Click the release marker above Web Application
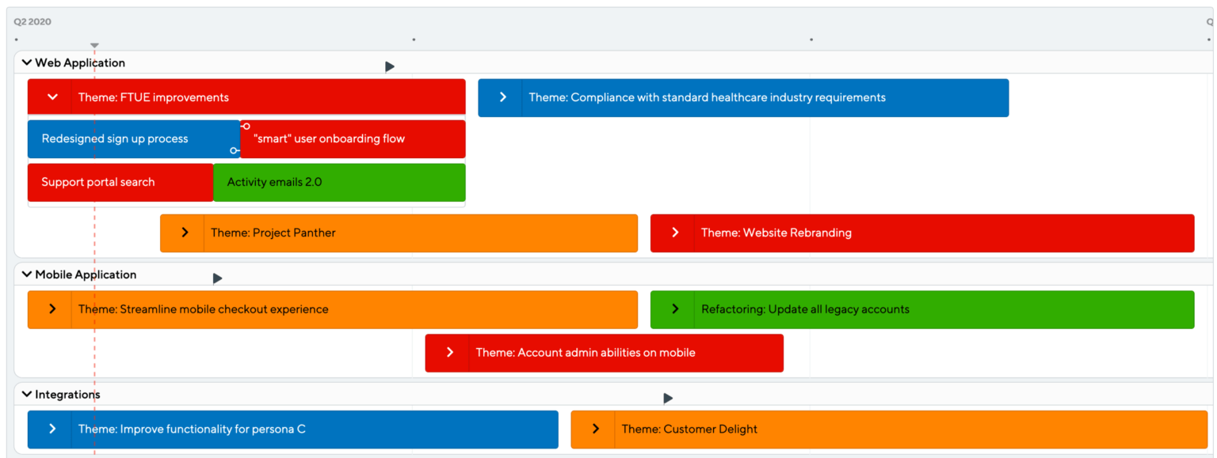1217x458 pixels. click(390, 66)
